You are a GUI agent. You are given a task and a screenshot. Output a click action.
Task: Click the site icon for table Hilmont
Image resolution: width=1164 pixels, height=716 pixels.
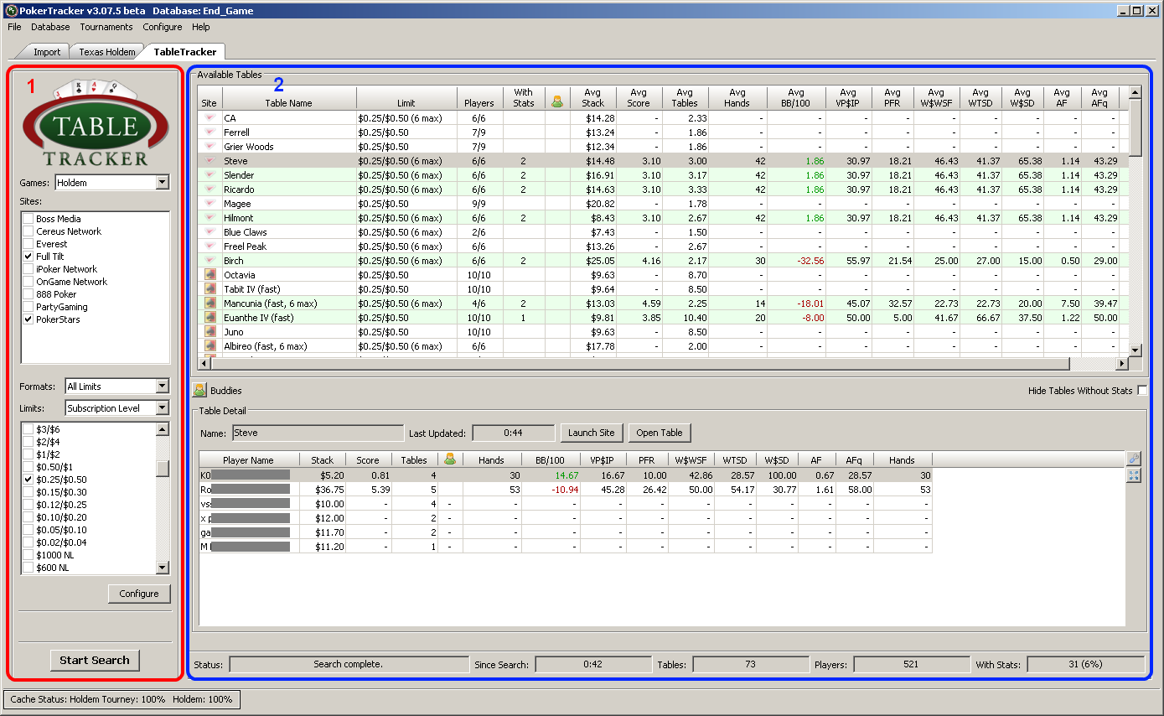point(210,218)
